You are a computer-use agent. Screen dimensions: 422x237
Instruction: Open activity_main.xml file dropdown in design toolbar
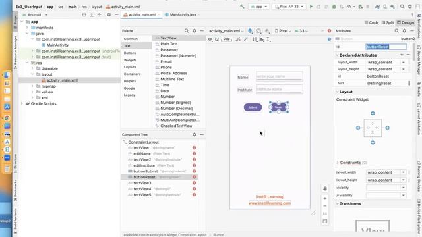pos(226,31)
